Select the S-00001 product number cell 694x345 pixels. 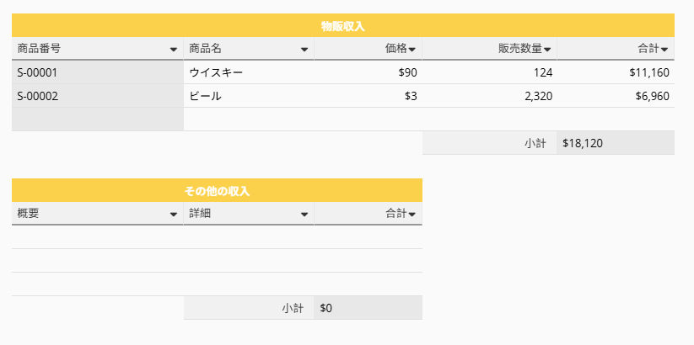98,72
